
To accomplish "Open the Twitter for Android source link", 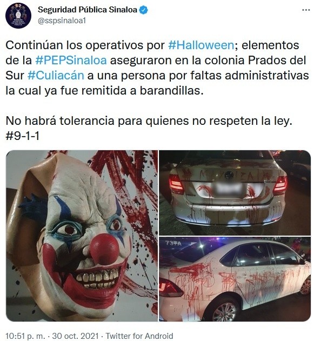I will [x=139, y=336].
